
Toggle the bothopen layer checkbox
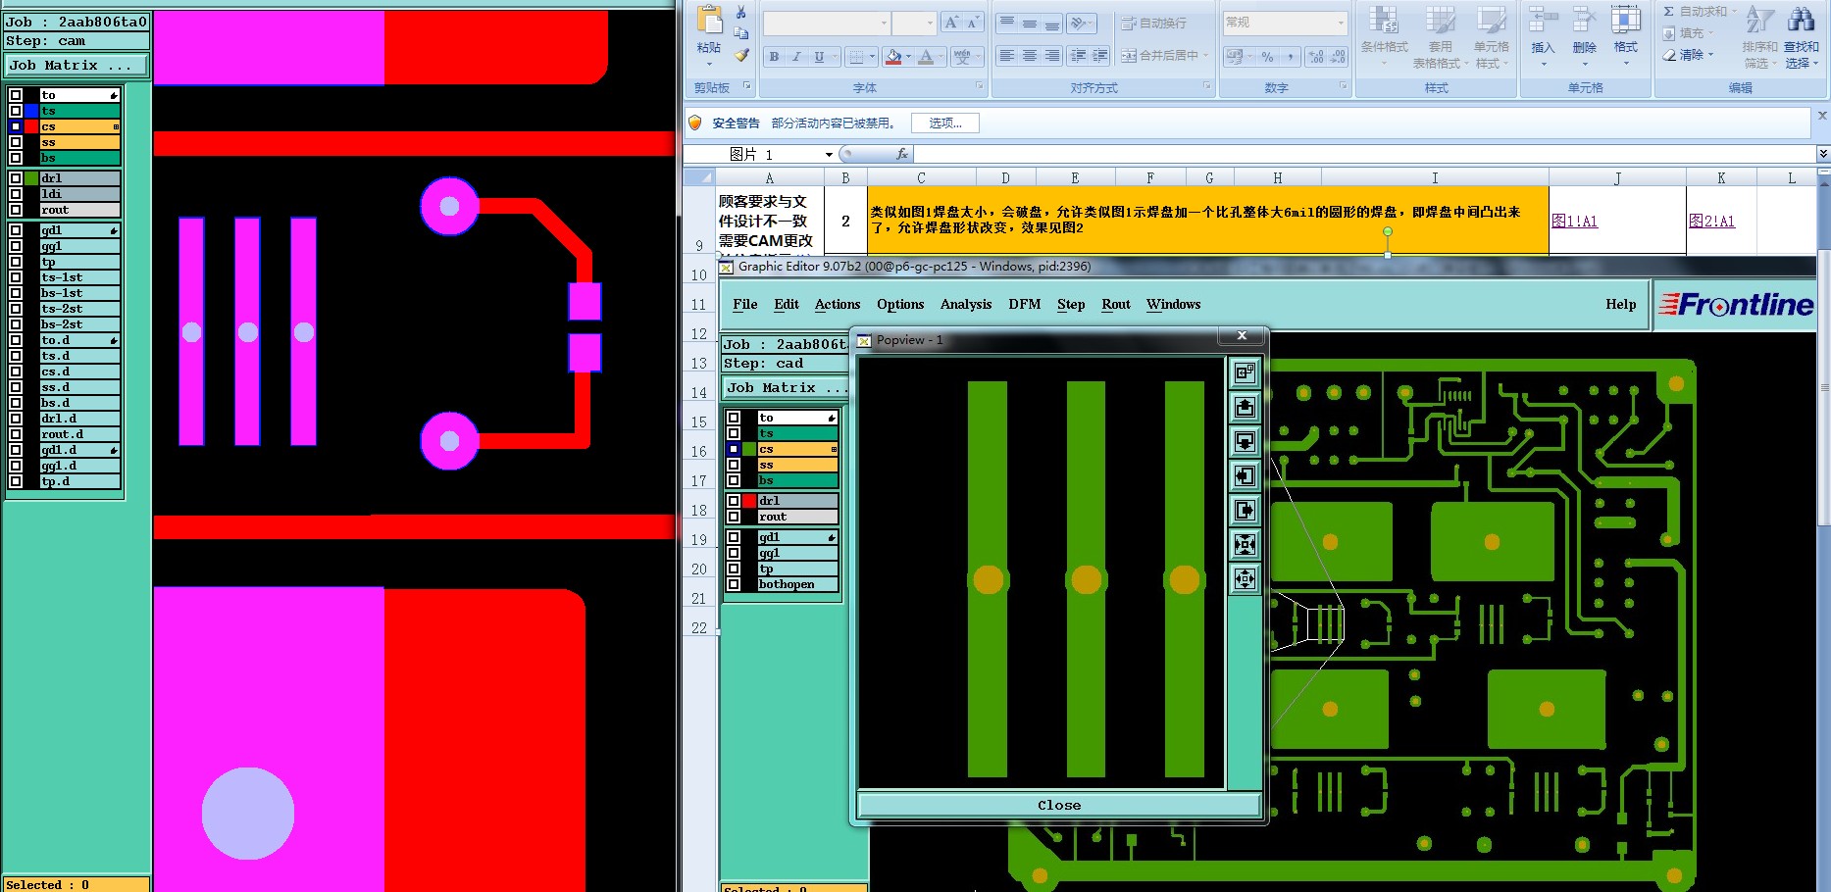[734, 584]
